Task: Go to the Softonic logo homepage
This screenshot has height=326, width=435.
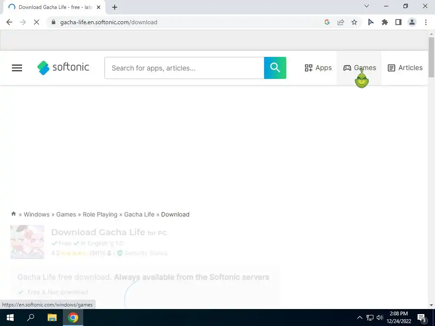Action: [x=63, y=67]
